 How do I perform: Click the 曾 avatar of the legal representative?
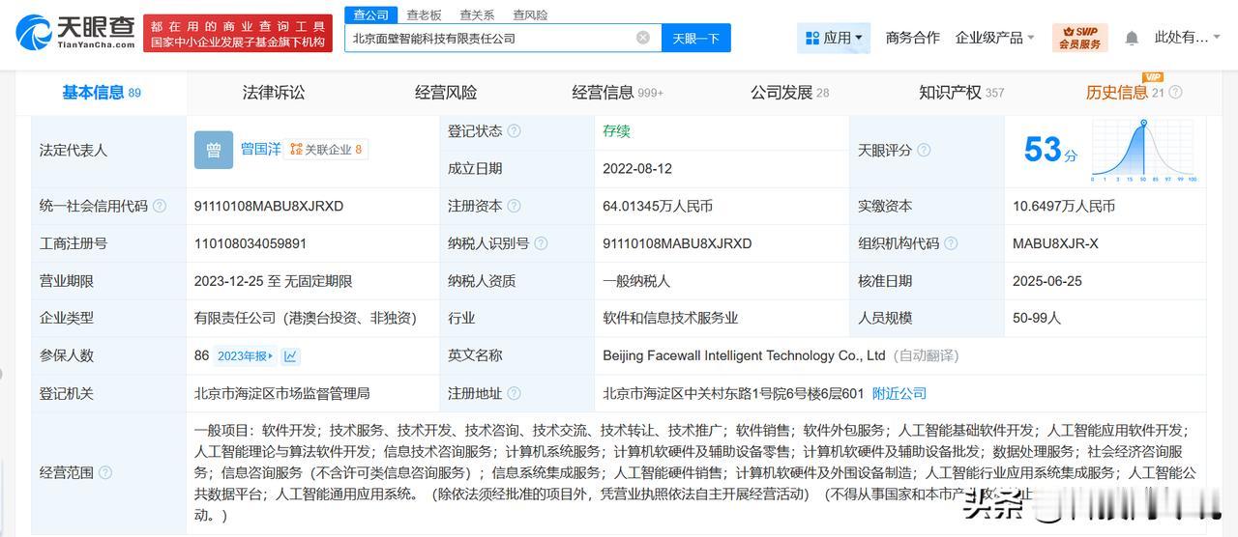[214, 150]
